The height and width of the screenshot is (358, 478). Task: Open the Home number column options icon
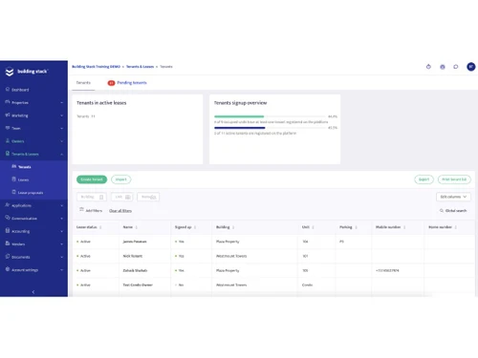click(x=456, y=227)
